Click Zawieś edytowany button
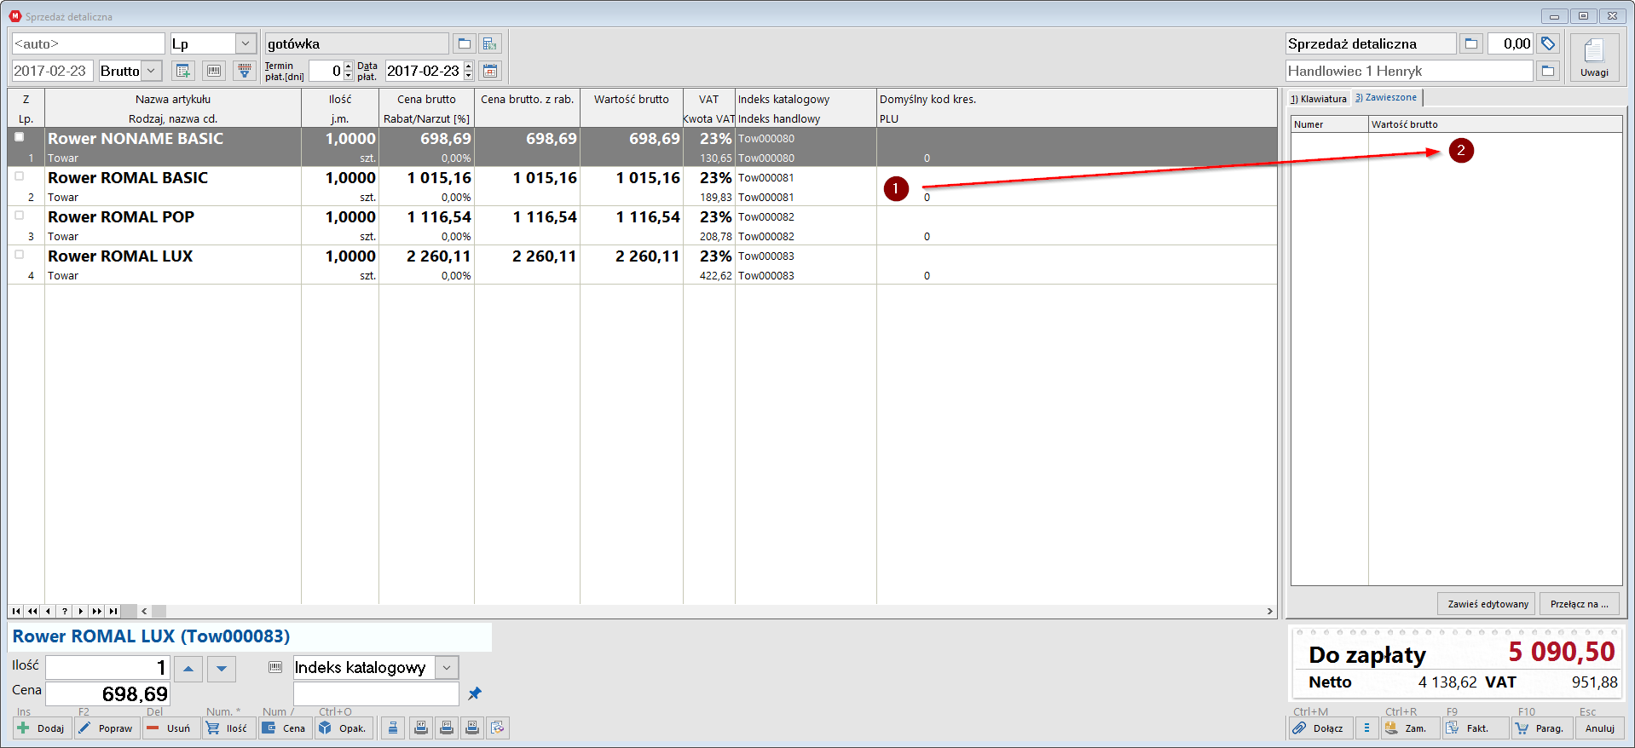This screenshot has height=748, width=1635. (x=1486, y=604)
